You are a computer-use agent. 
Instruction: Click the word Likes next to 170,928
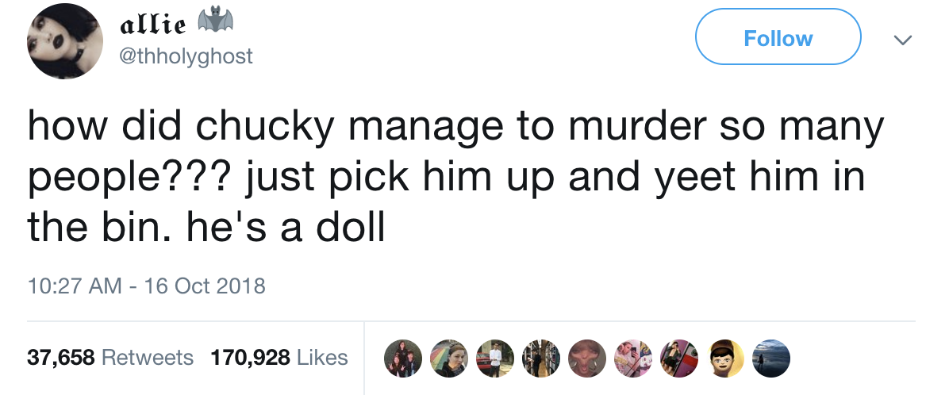pyautogui.click(x=322, y=358)
